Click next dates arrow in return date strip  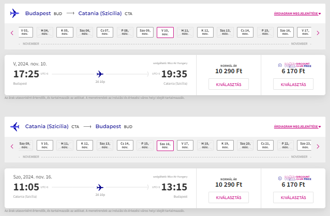point(318,146)
